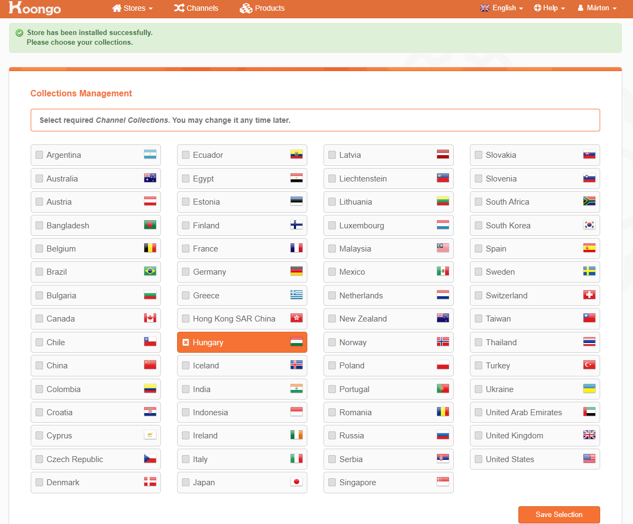Enable the Romania checkbox

point(332,412)
